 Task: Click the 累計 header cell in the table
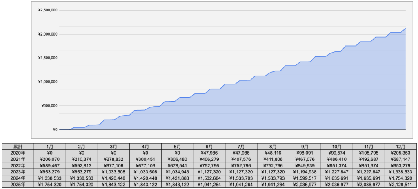pos(18,146)
